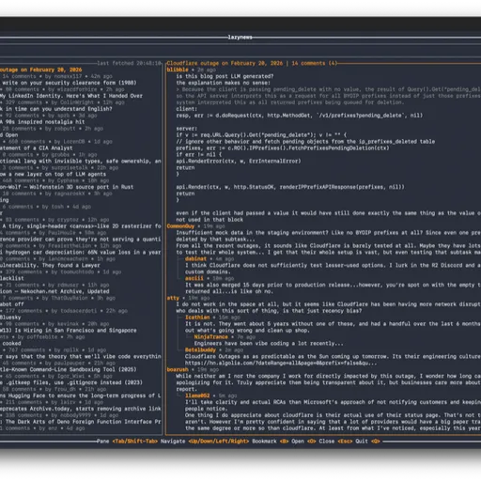The height and width of the screenshot is (481, 481).
Task: Select the "we'll vibe code everythin" story
Action: click(81, 357)
